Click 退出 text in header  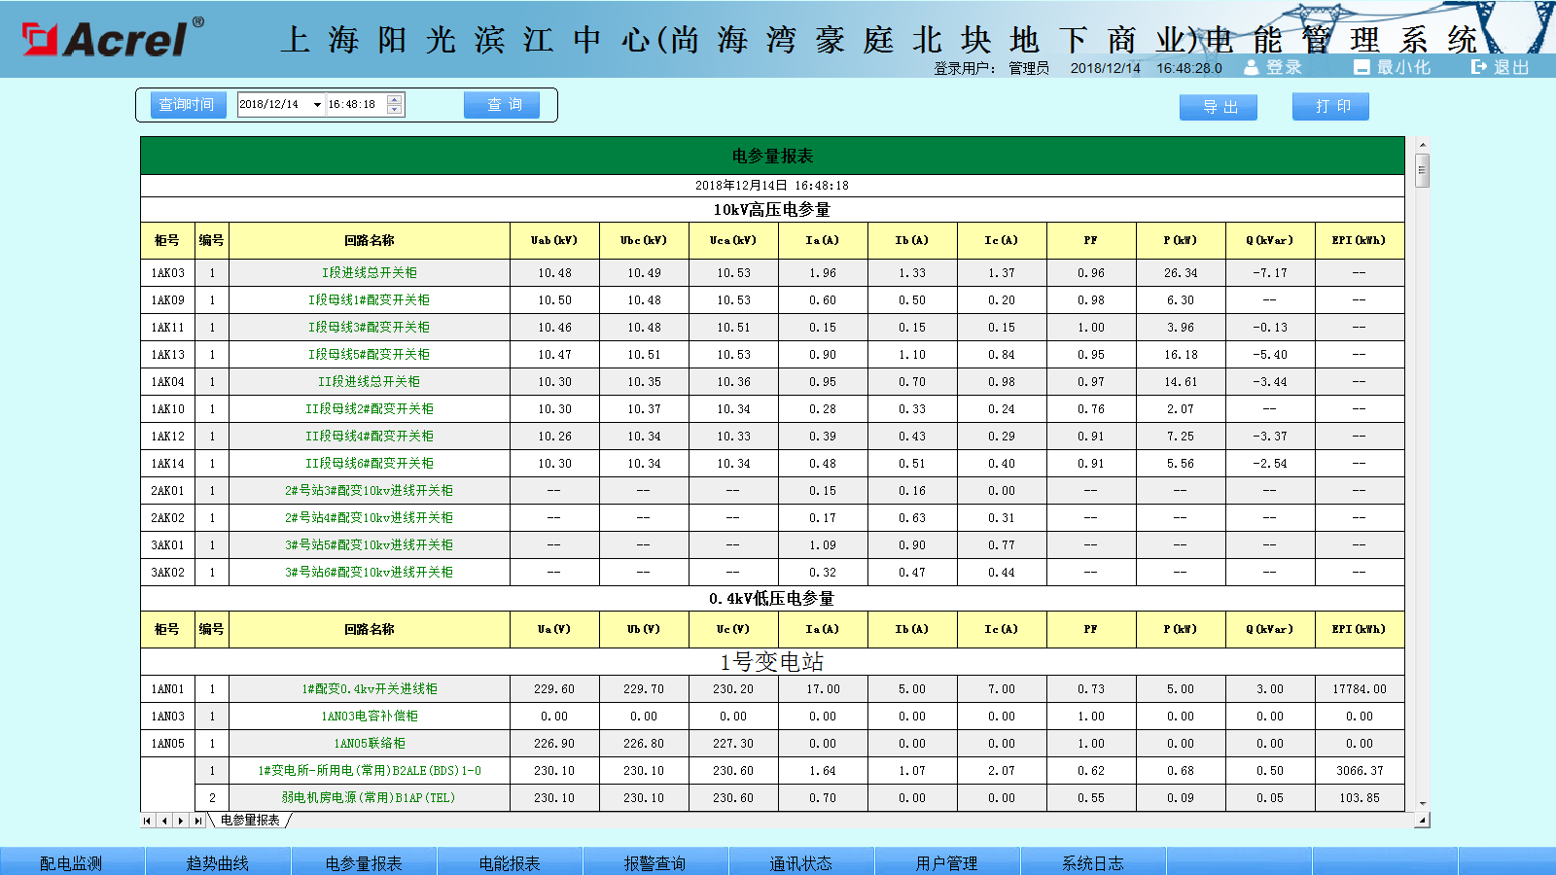(x=1511, y=67)
